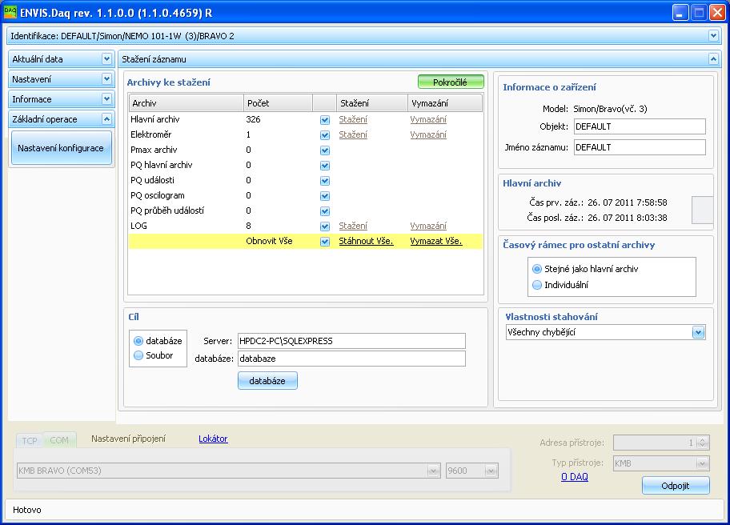The image size is (730, 525).
Task: Click Stažení link for LOG
Action: coord(353,226)
